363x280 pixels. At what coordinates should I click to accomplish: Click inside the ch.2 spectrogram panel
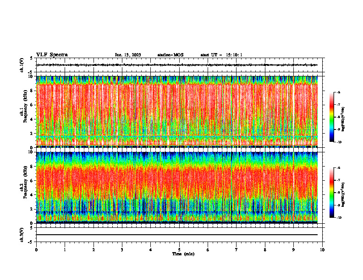[x=177, y=188]
